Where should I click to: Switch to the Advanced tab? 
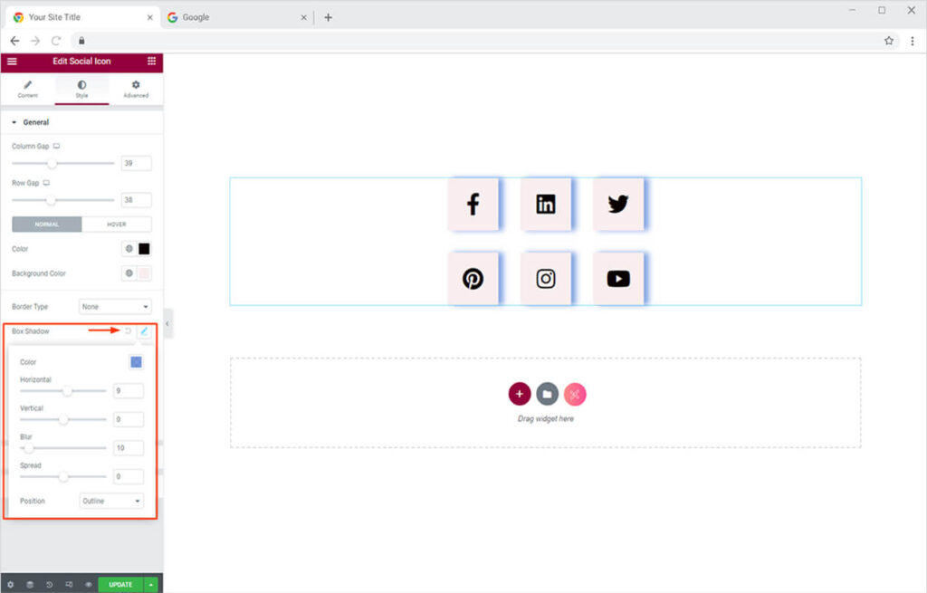136,89
